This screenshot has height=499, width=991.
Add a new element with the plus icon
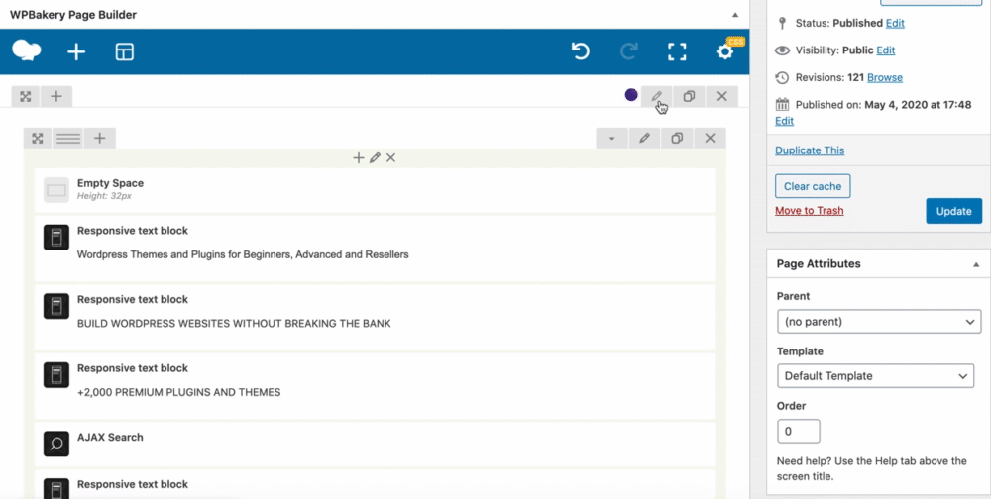(x=76, y=51)
